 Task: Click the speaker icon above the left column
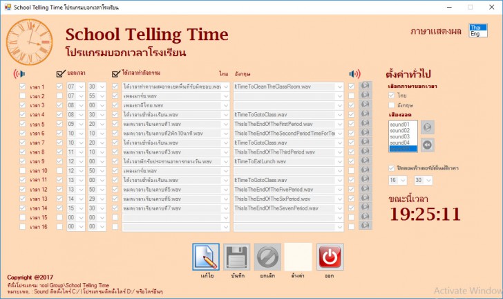point(19,74)
